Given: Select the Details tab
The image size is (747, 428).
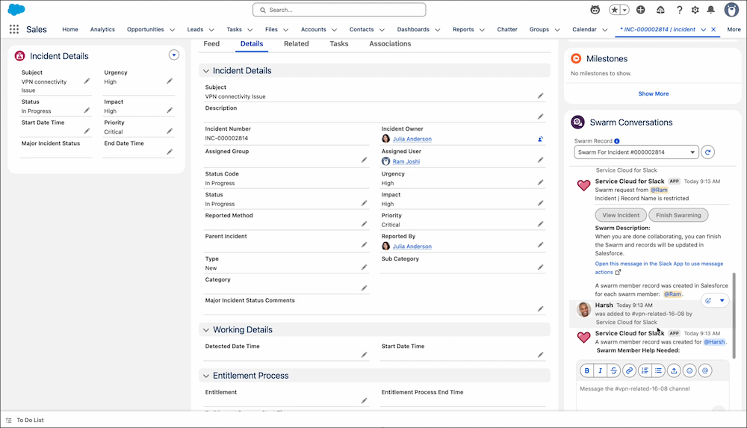Looking at the screenshot, I should pyautogui.click(x=252, y=43).
